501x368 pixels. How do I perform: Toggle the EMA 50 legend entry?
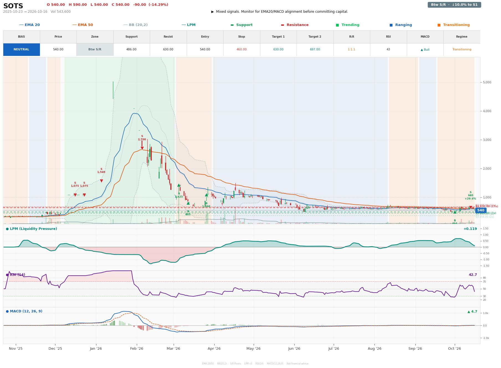pyautogui.click(x=83, y=25)
